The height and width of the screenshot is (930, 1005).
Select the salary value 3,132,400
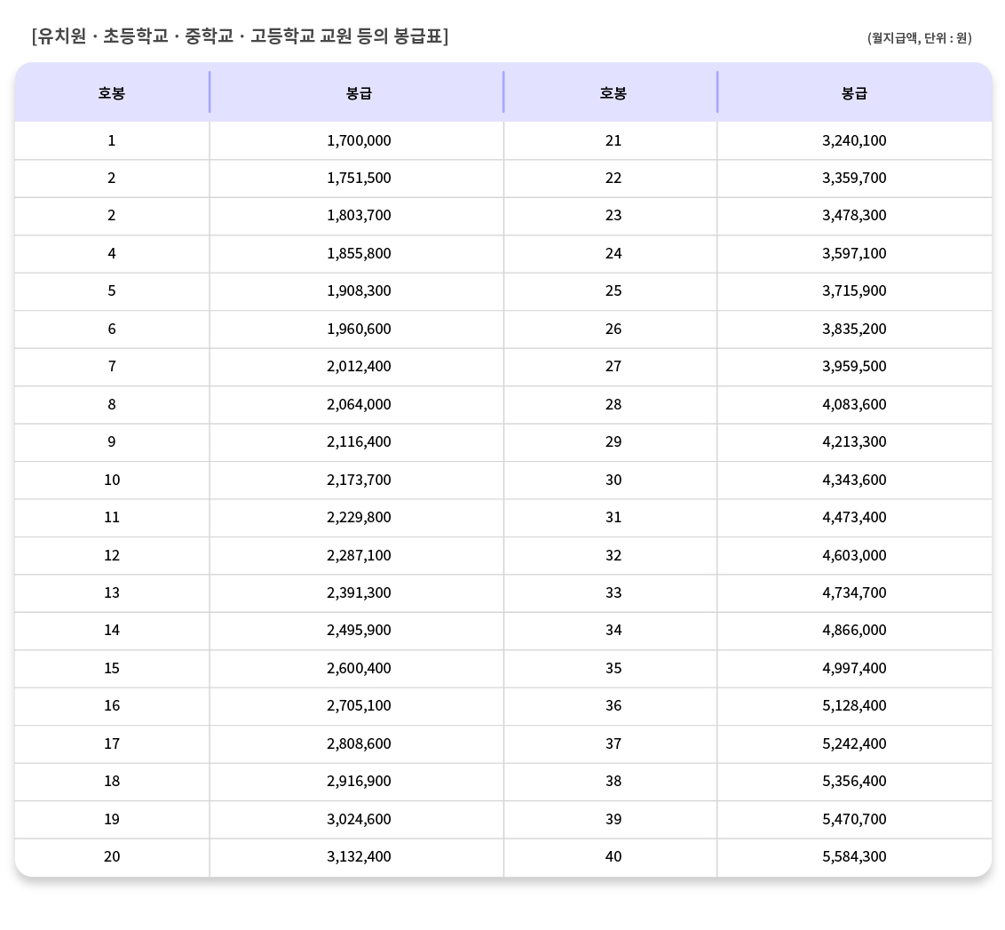pos(359,856)
